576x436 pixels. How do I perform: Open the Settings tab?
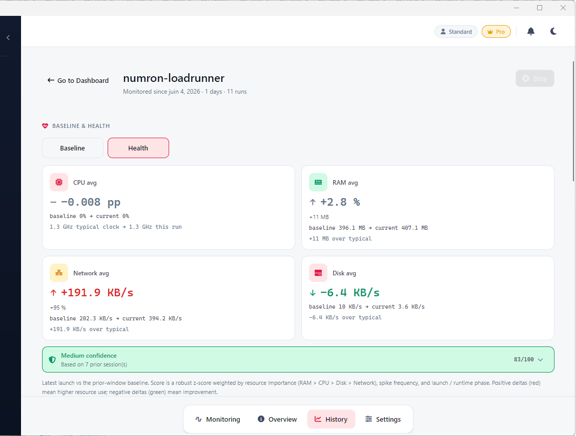point(383,419)
